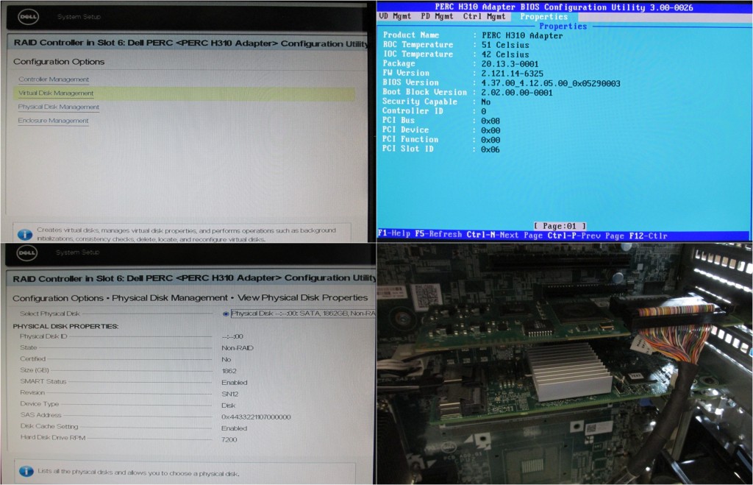
Task: Click the info icon beside 'Creates virtual disks' description
Action: tap(25, 235)
